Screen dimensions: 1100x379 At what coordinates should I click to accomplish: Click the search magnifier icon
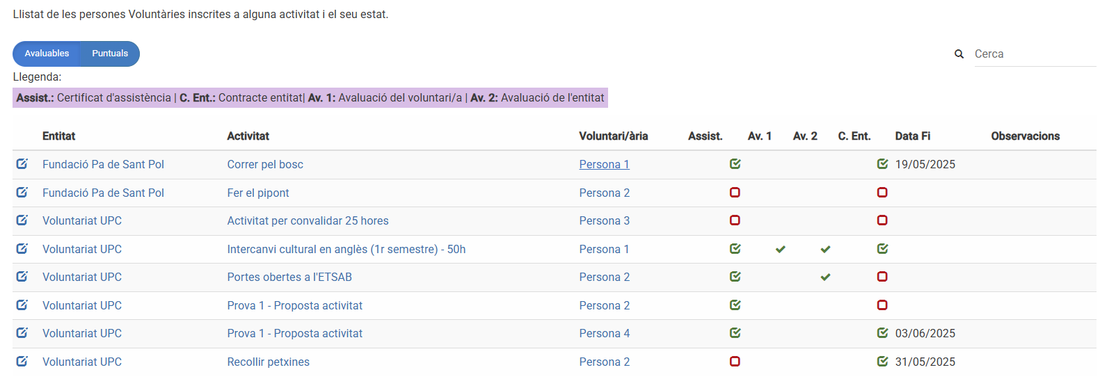[959, 54]
